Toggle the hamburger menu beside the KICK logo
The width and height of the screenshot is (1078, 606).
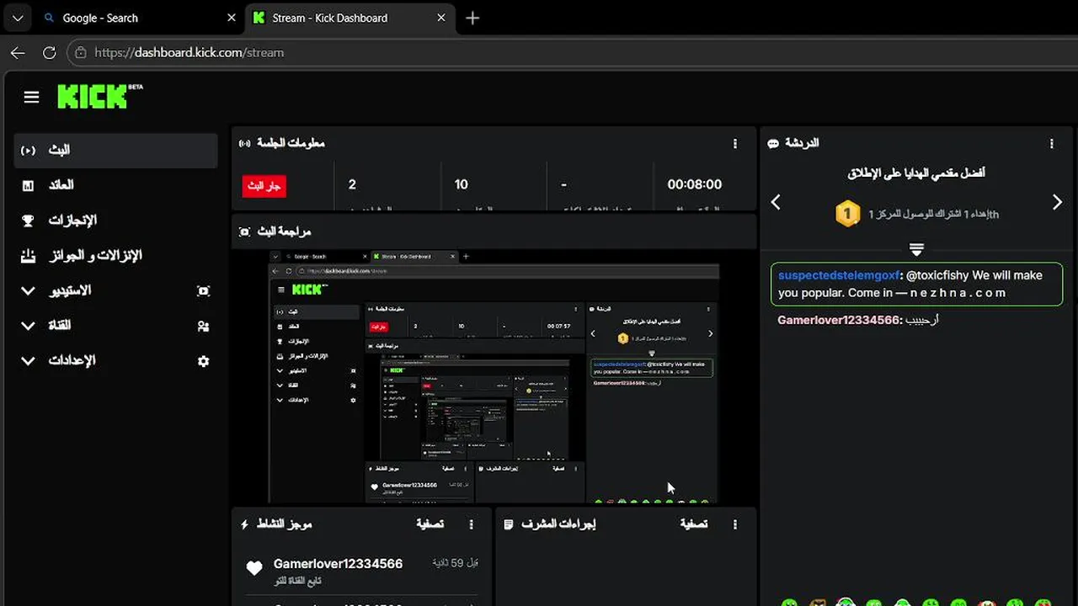31,97
